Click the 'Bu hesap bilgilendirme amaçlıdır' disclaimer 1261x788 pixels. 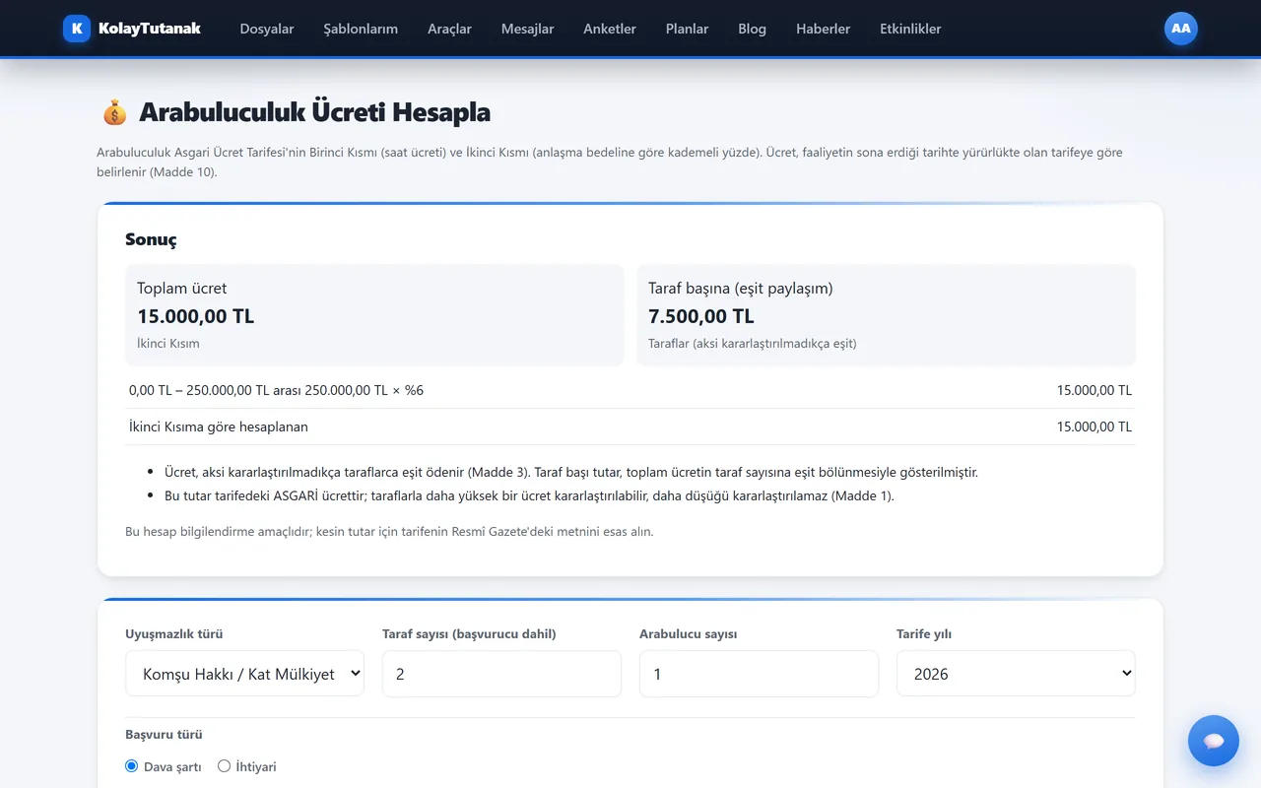pos(389,531)
